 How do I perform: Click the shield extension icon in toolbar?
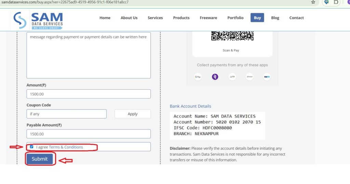(326, 2)
